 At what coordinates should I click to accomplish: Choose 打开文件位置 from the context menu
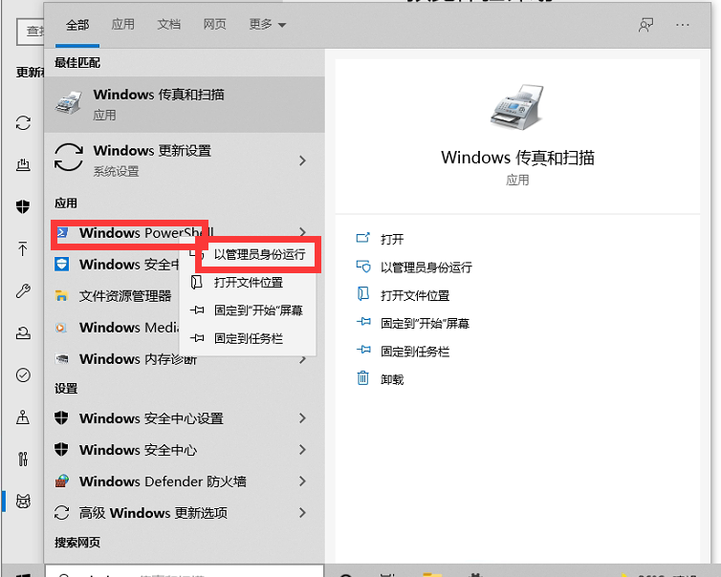point(248,283)
